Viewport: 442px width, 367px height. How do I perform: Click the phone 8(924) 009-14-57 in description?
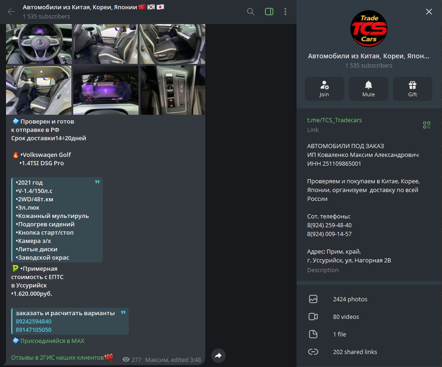tap(329, 234)
